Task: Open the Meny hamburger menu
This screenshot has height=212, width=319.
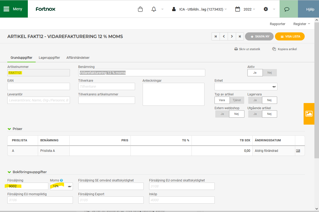Action: [x=14, y=9]
